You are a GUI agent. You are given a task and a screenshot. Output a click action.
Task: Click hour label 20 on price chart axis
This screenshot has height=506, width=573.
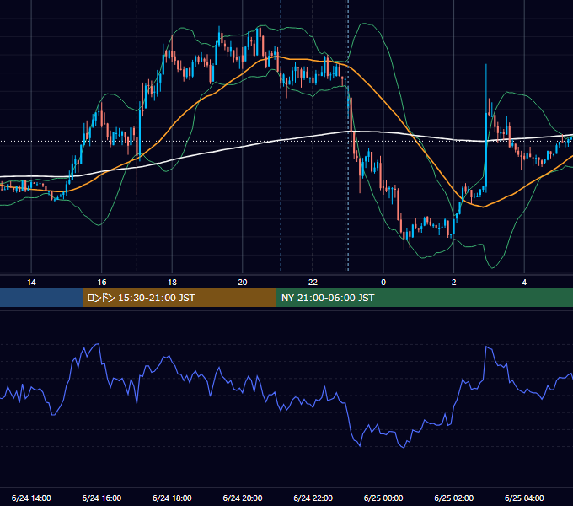[243, 282]
